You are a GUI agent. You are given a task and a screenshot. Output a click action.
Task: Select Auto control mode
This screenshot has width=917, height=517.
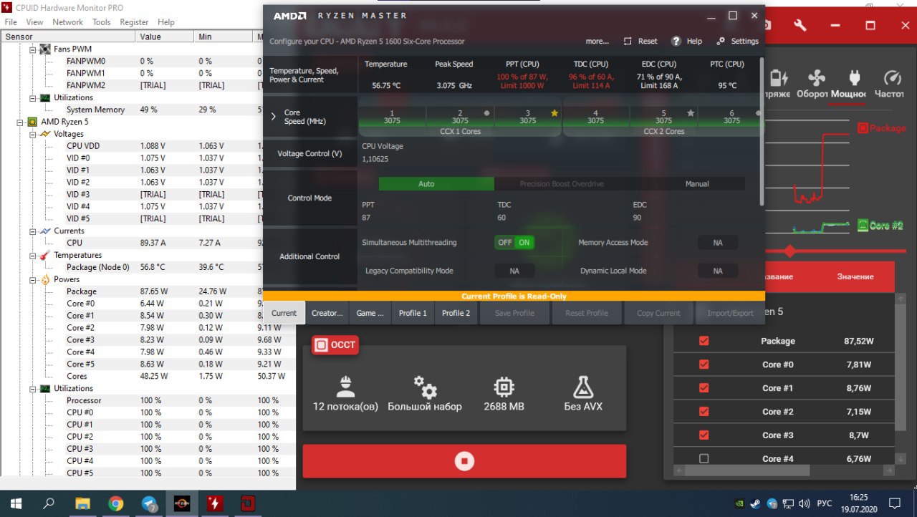click(x=436, y=183)
